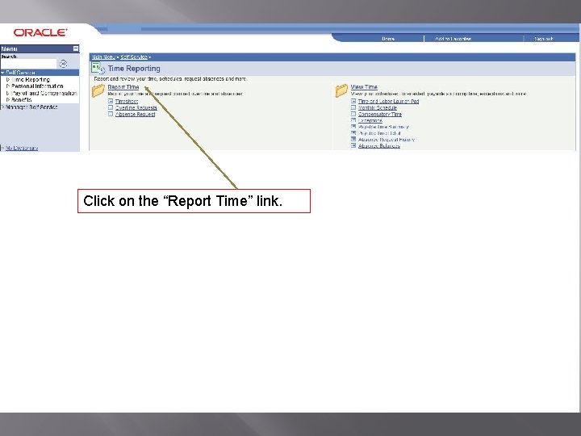Click the search go arrow button
Image resolution: width=581 pixels, height=436 pixels.
pos(64,64)
